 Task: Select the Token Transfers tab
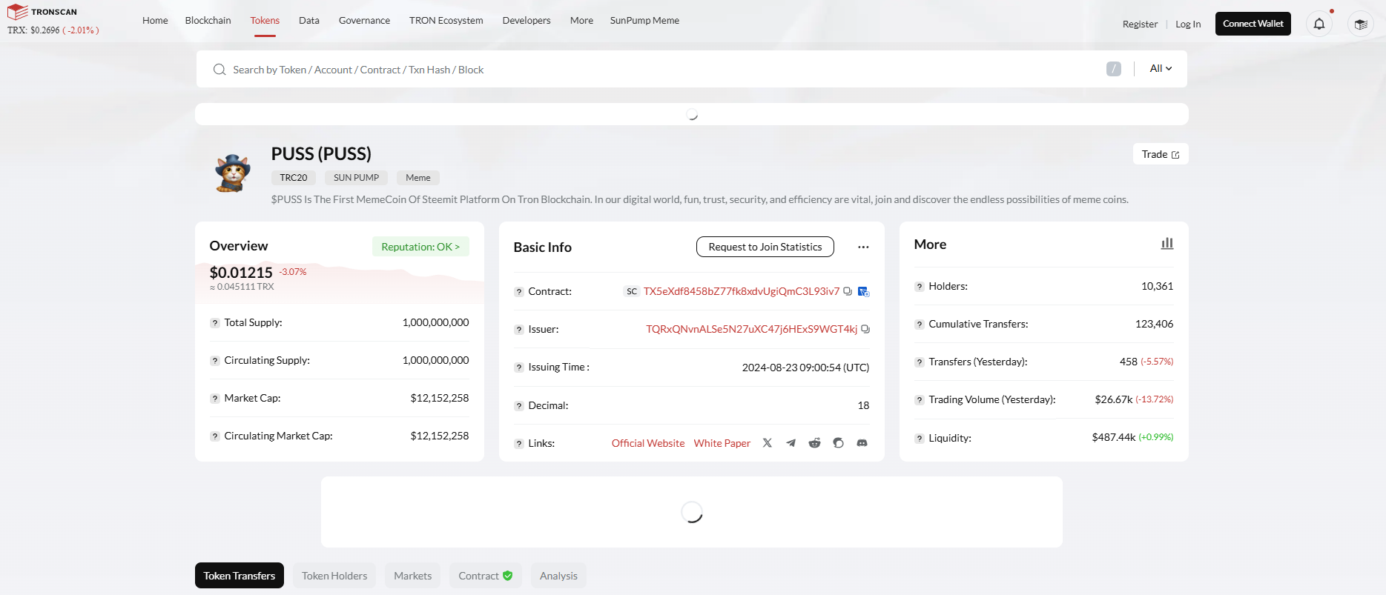(240, 576)
